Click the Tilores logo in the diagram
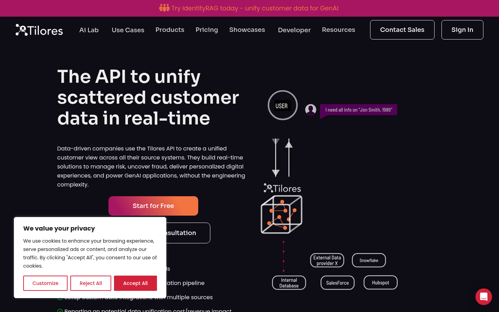Viewport: 499px width, 312px height. [282, 188]
